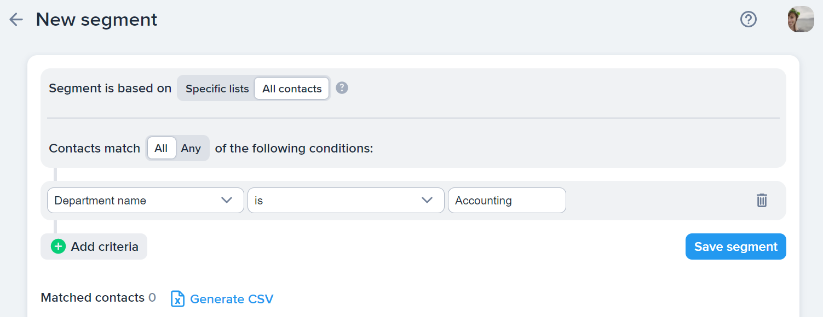Open help via top-right question mark
The height and width of the screenshot is (317, 823).
pos(748,20)
